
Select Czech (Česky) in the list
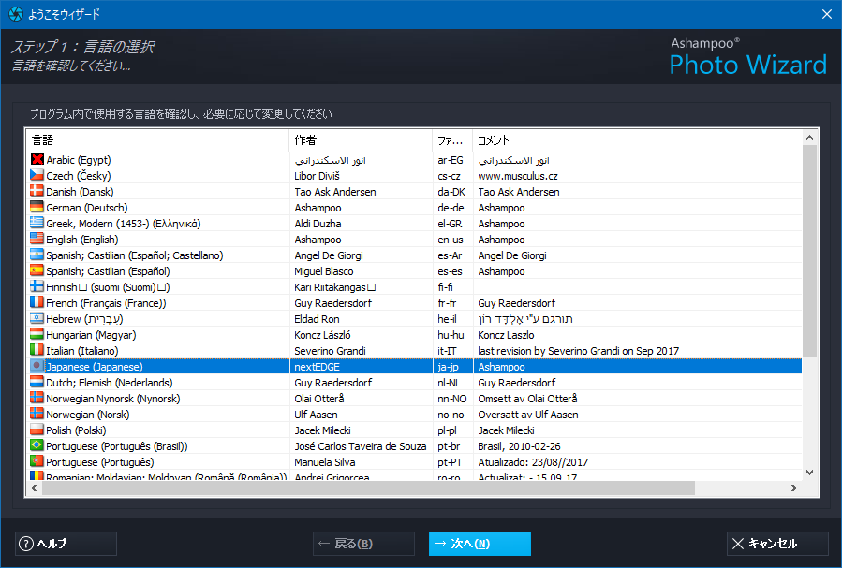tap(414, 176)
